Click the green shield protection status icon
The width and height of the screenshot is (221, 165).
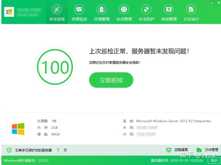pyautogui.click(x=9, y=150)
